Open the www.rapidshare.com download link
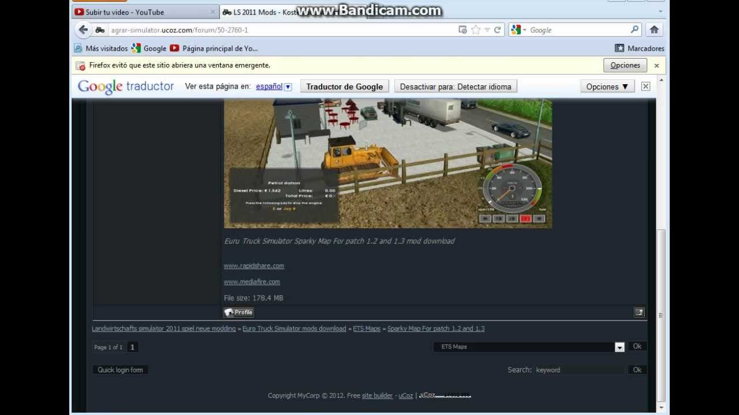 click(x=254, y=266)
